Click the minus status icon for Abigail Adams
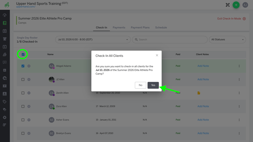This screenshot has width=253, height=142. click(29, 66)
